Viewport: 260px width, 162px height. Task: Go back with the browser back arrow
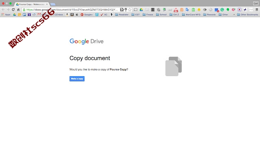[3, 10]
